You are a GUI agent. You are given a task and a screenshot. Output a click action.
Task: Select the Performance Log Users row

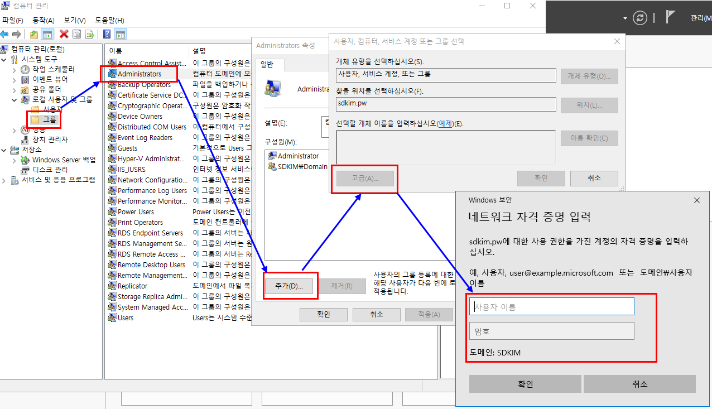tap(152, 191)
